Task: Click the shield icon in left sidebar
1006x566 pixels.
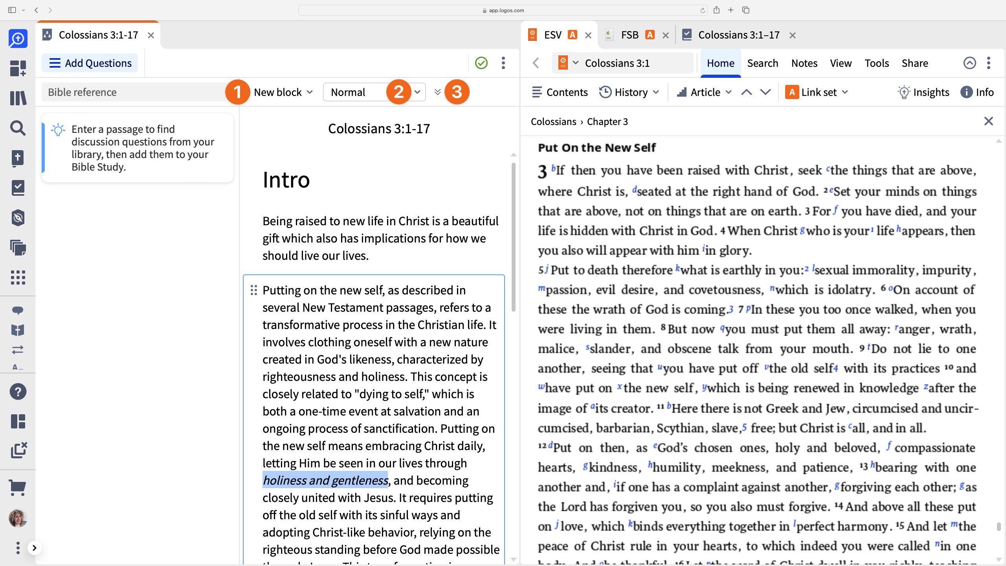Action: [x=18, y=218]
